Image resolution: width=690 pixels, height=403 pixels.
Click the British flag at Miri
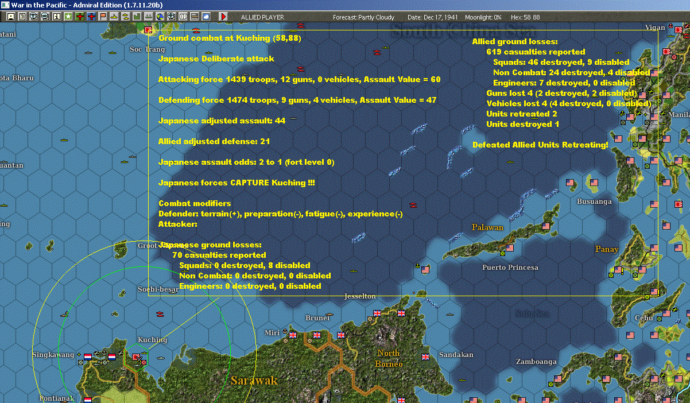click(293, 335)
